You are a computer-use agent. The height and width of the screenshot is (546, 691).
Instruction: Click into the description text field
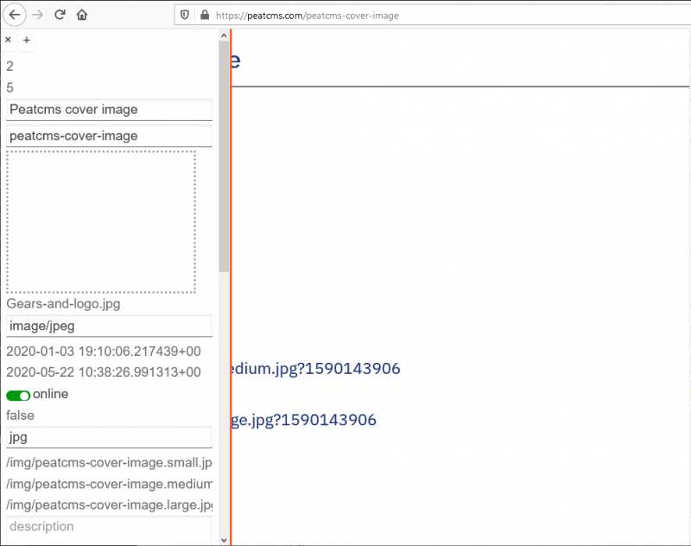point(110,530)
